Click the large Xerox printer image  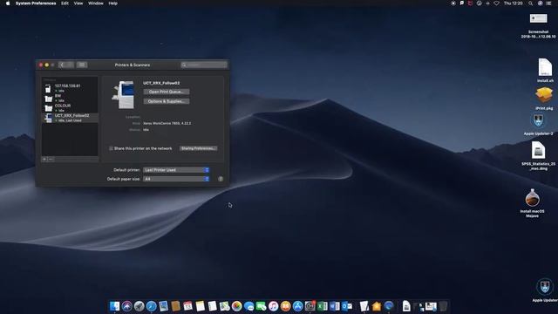(123, 95)
